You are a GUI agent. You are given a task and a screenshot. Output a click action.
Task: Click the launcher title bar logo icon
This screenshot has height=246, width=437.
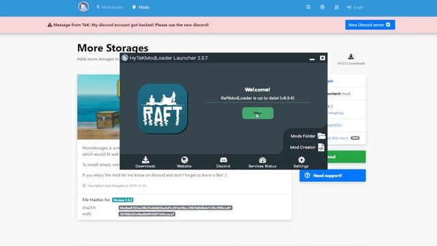(x=124, y=57)
